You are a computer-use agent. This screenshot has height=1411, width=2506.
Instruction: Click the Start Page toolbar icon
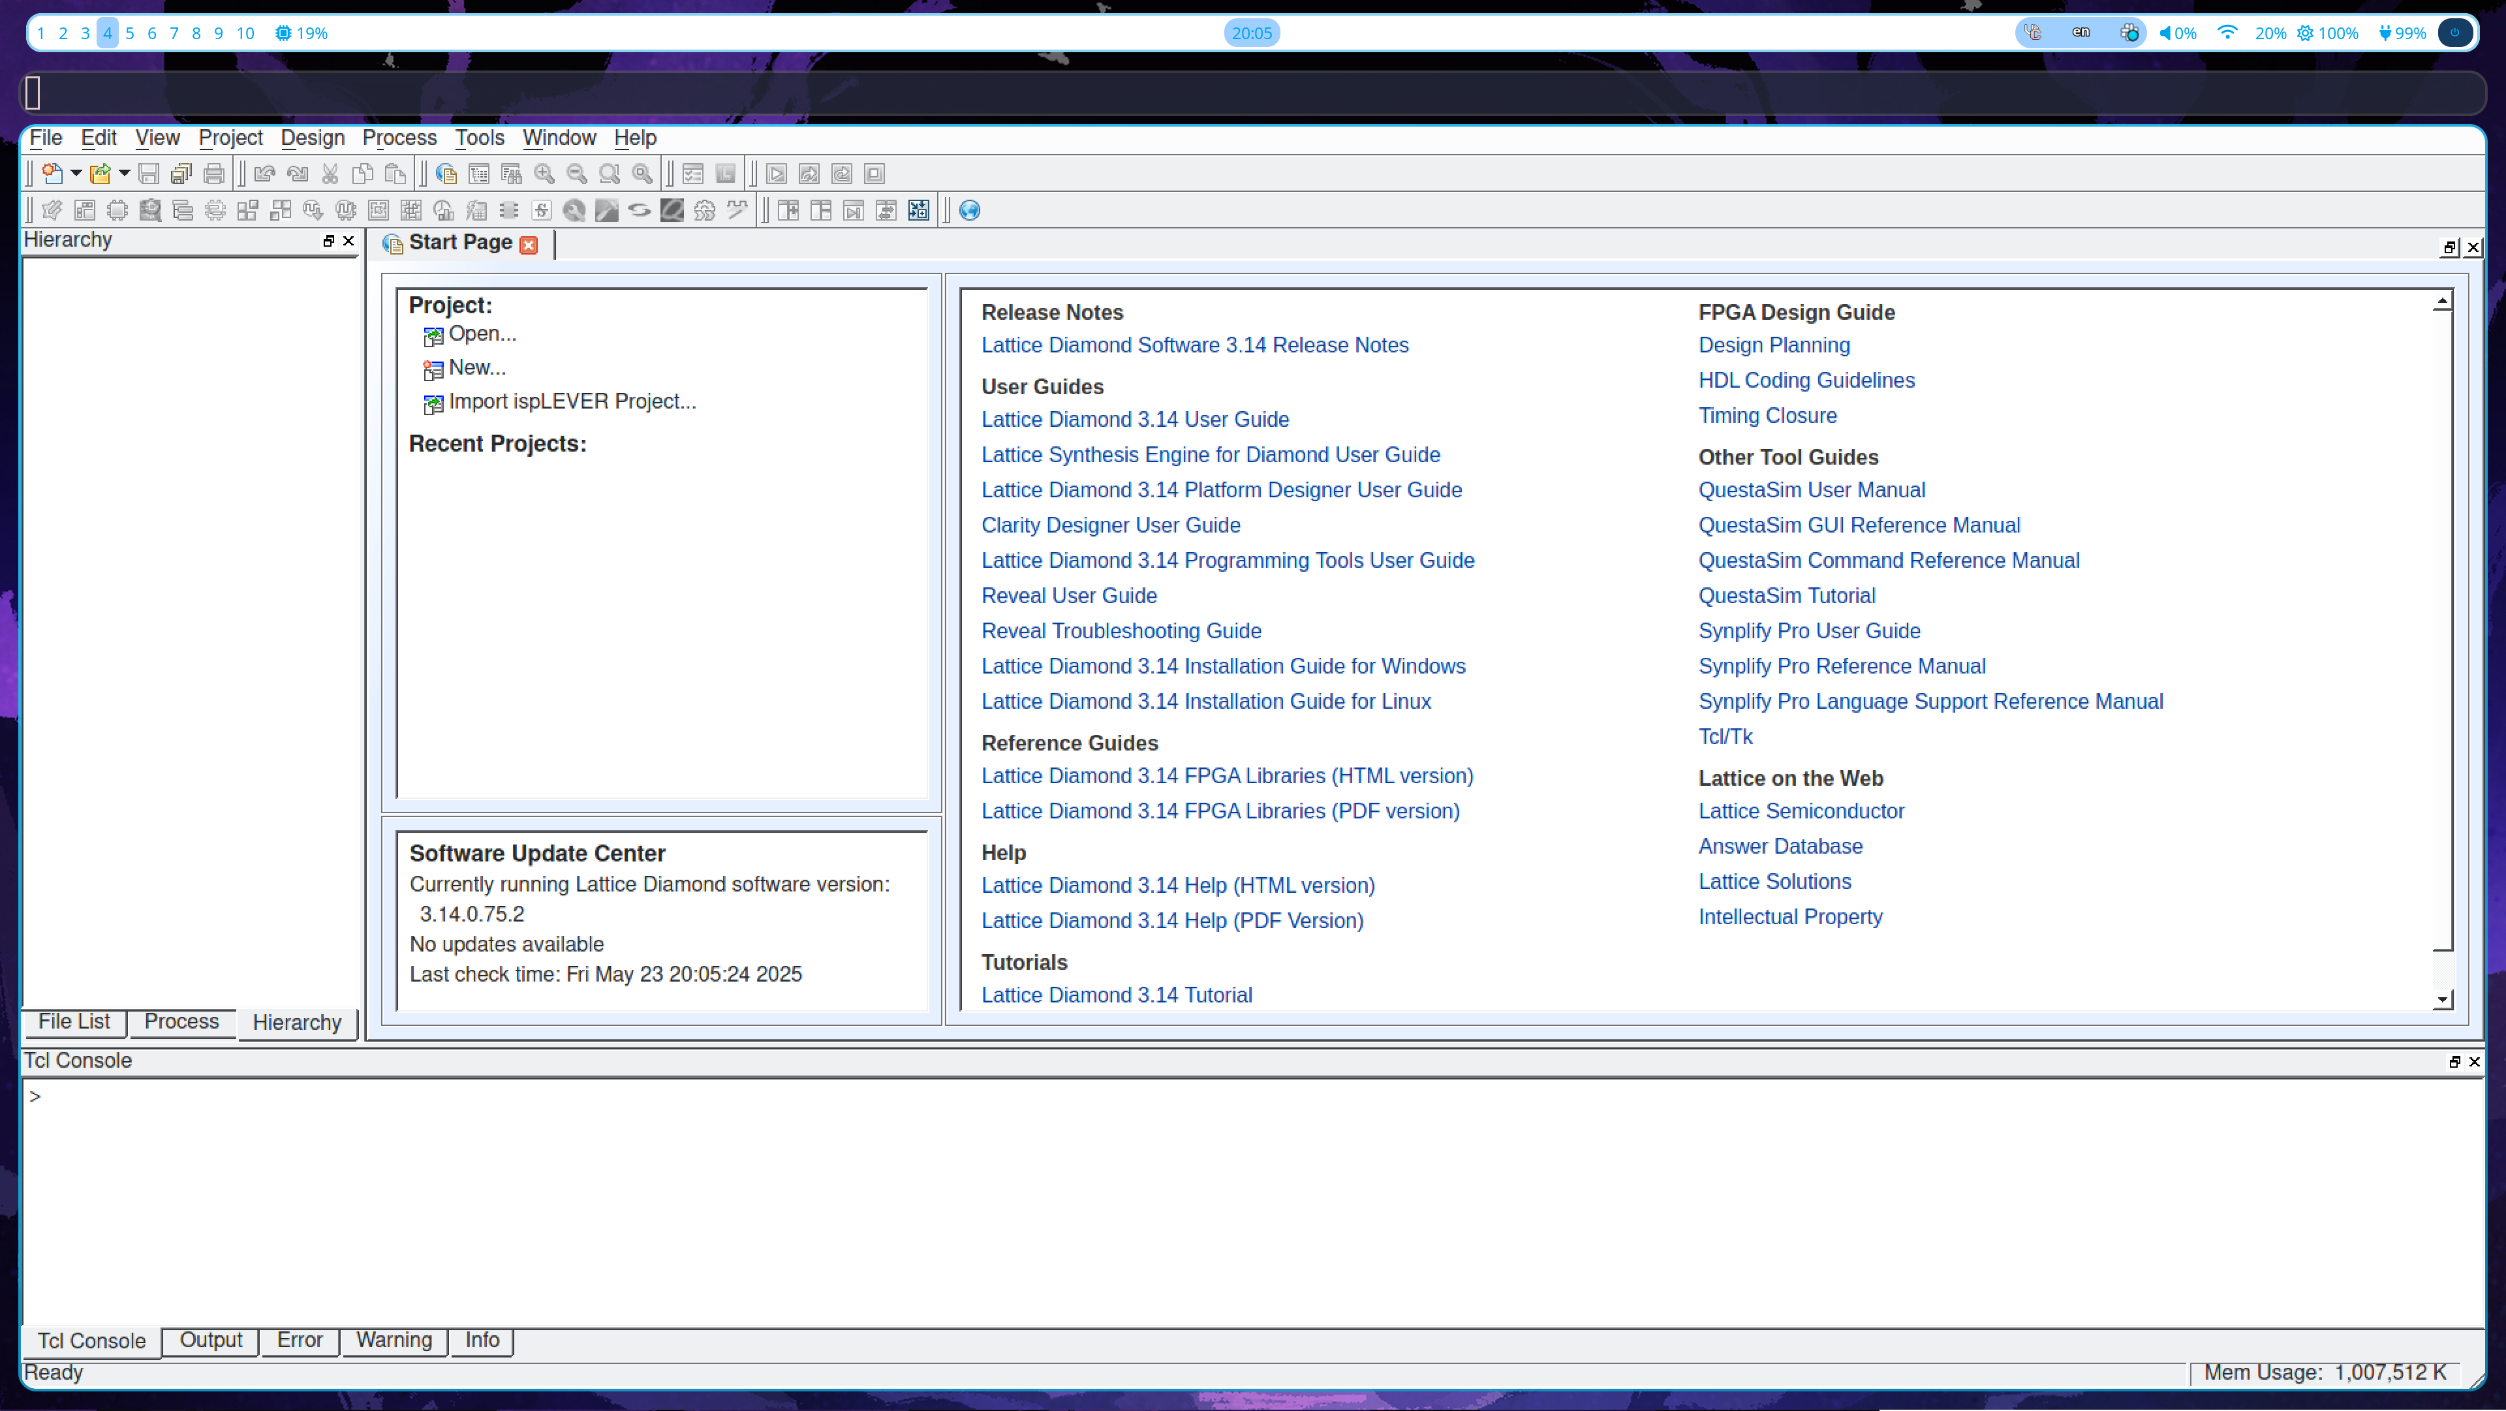(x=446, y=174)
